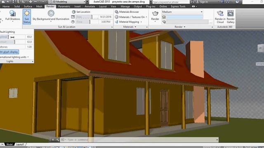Viewport: 264px width, 148px height.
Task: Open the Lights panel dialog launcher arrow
Action: point(33,61)
